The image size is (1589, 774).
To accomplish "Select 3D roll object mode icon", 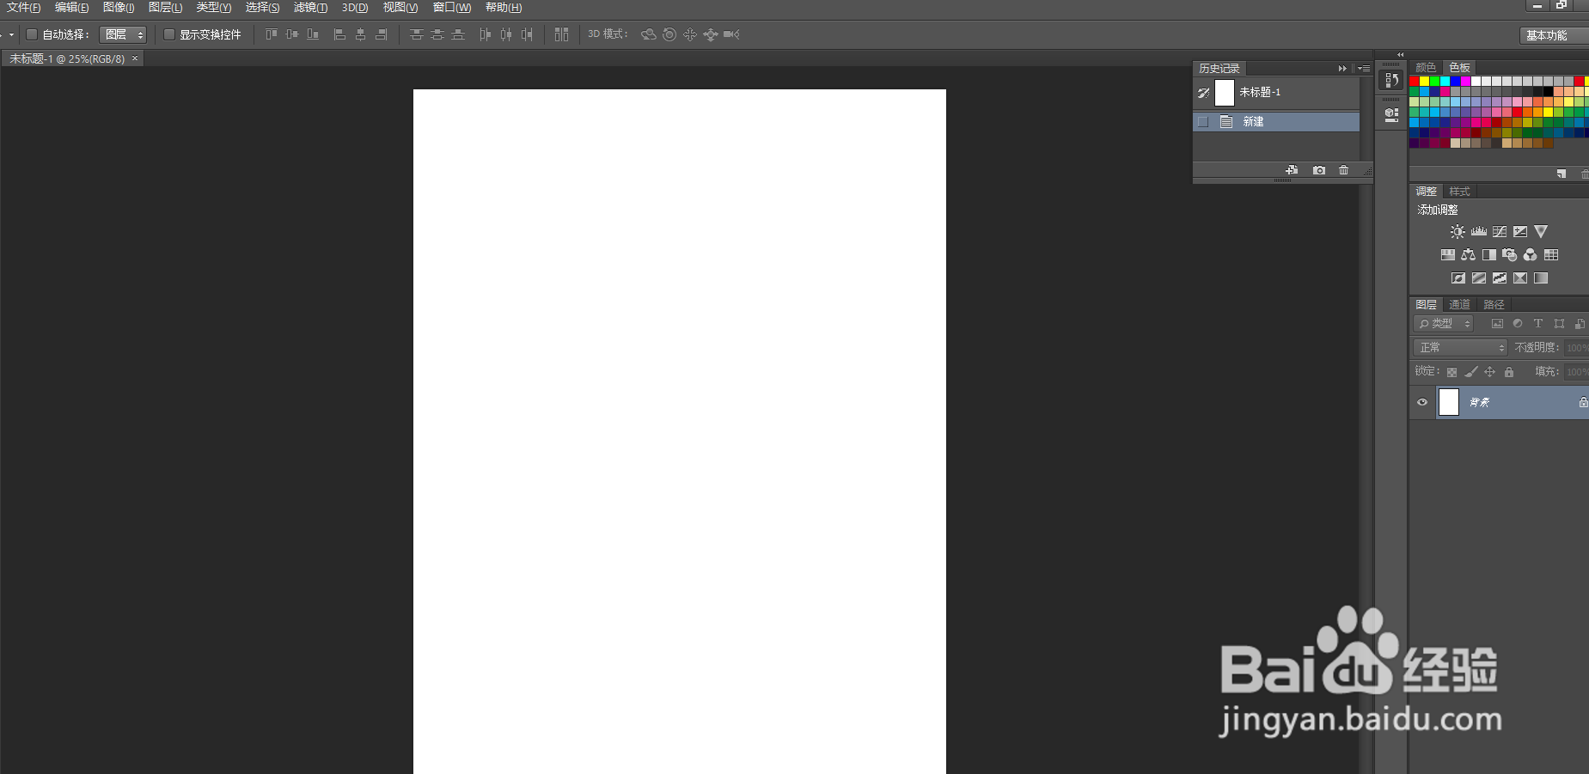I will coord(669,34).
